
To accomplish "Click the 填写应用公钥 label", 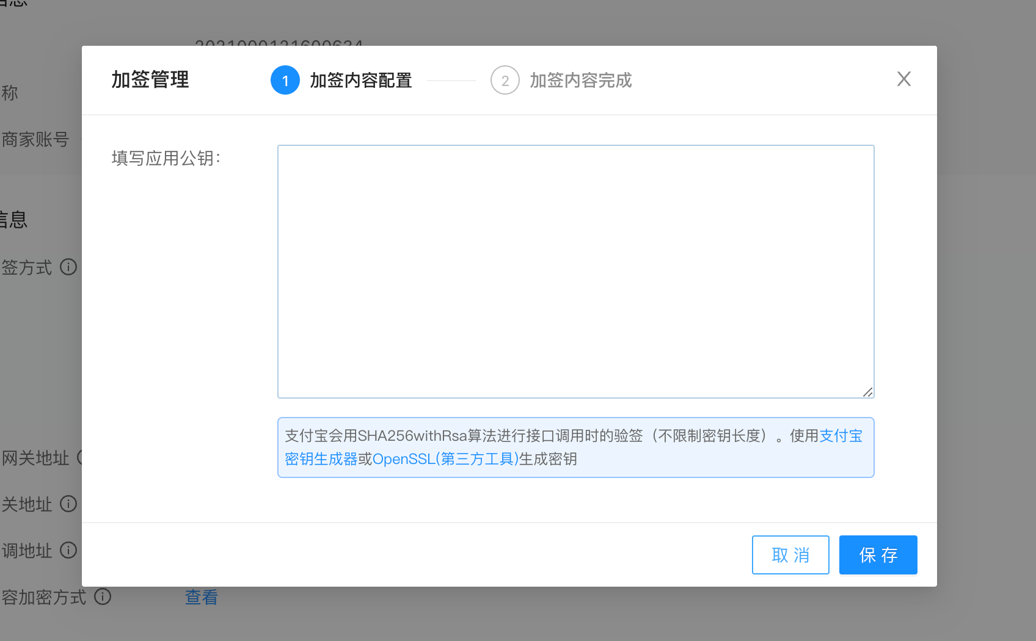I will [x=166, y=158].
